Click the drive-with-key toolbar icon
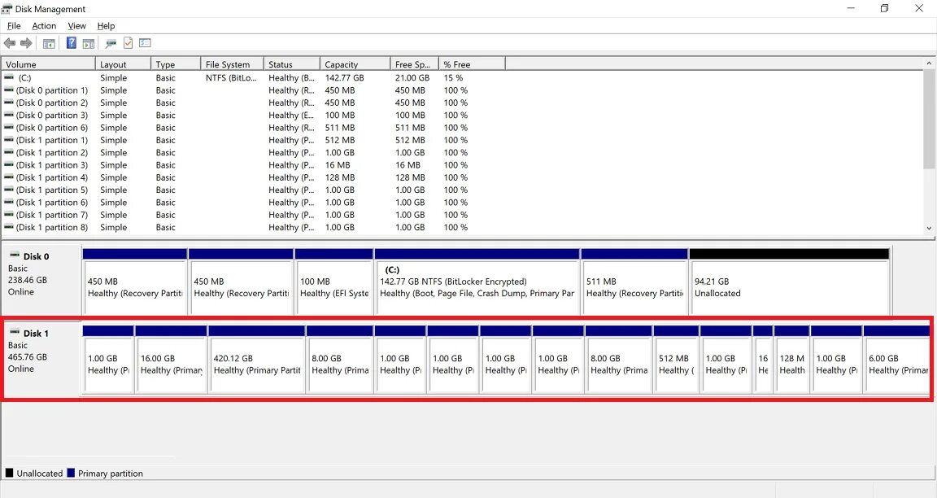 click(x=111, y=43)
